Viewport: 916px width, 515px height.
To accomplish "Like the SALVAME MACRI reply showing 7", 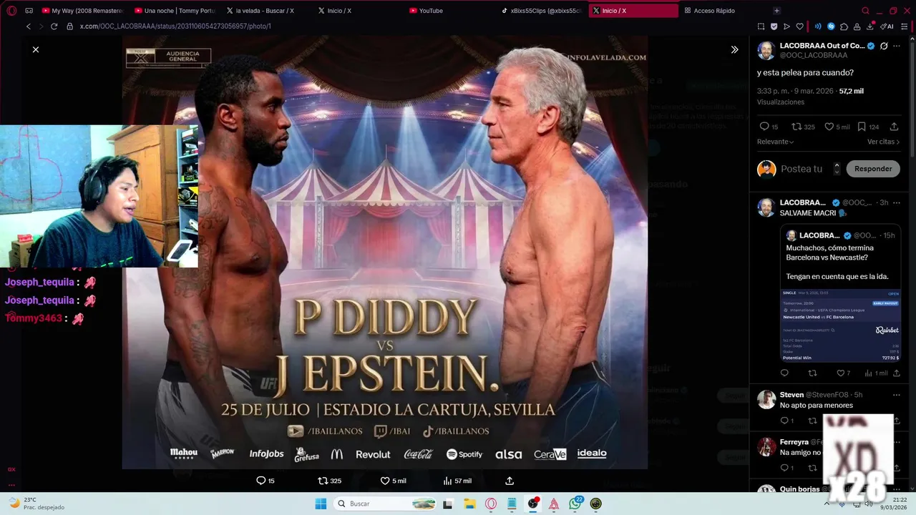I will (844, 373).
